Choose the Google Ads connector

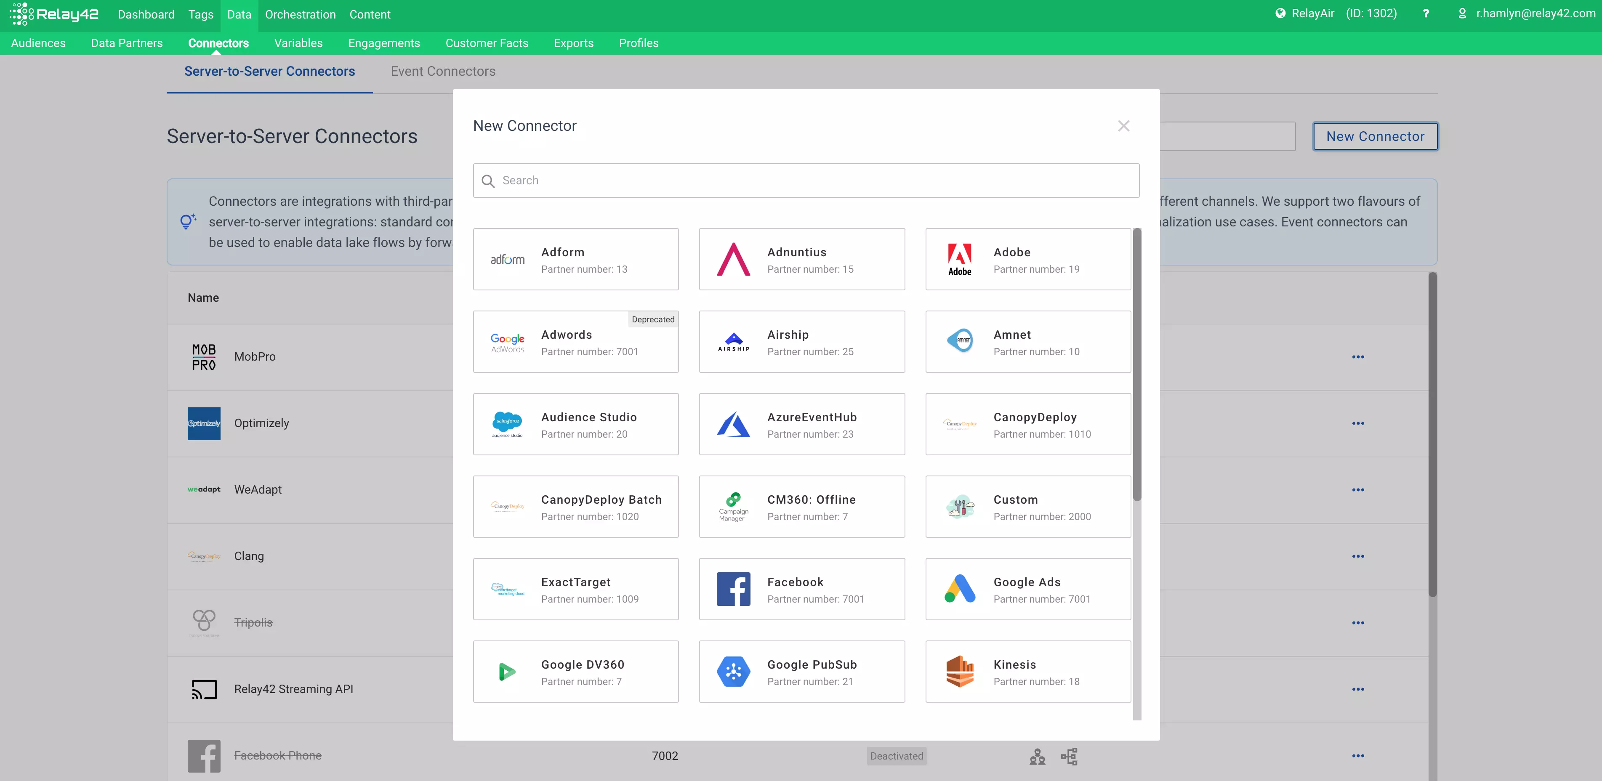[1028, 589]
